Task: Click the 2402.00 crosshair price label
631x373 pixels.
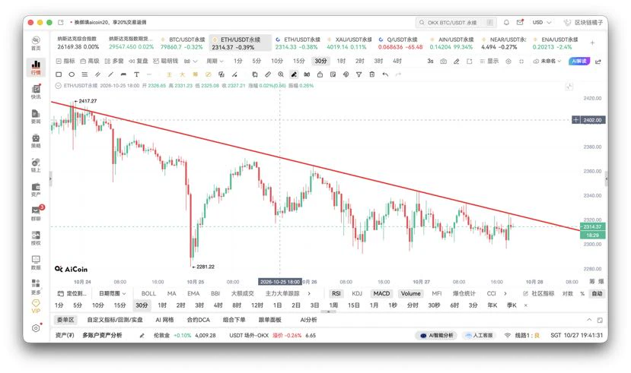Action: click(592, 120)
